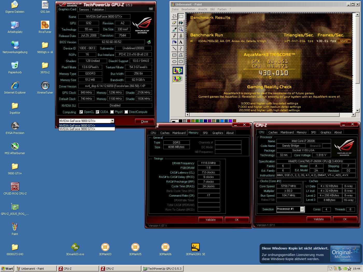Select the Ellipse shape tool
The height and width of the screenshot is (272, 363).
(174, 61)
